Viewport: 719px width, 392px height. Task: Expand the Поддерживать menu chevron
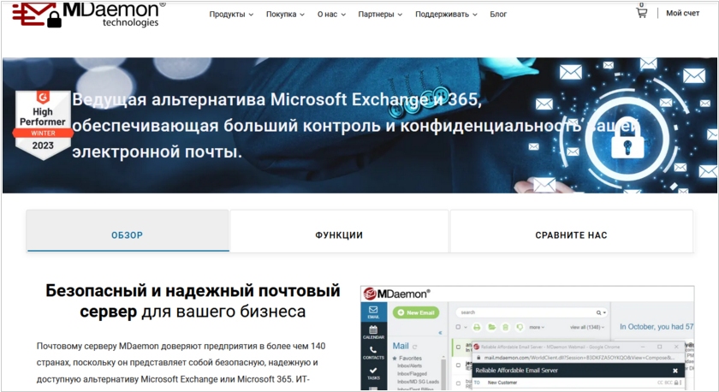pyautogui.click(x=475, y=15)
